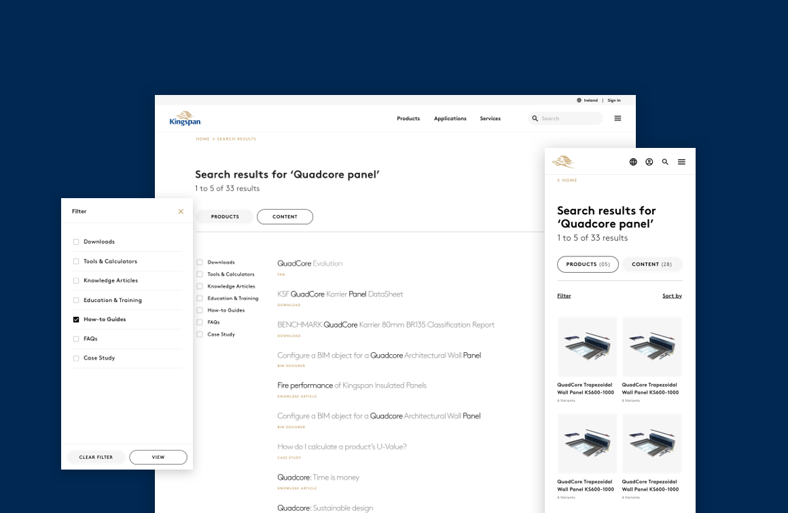Image resolution: width=788 pixels, height=513 pixels.
Task: Open KSF QuadCore Karrier Panel DataSheet result
Action: 340,294
